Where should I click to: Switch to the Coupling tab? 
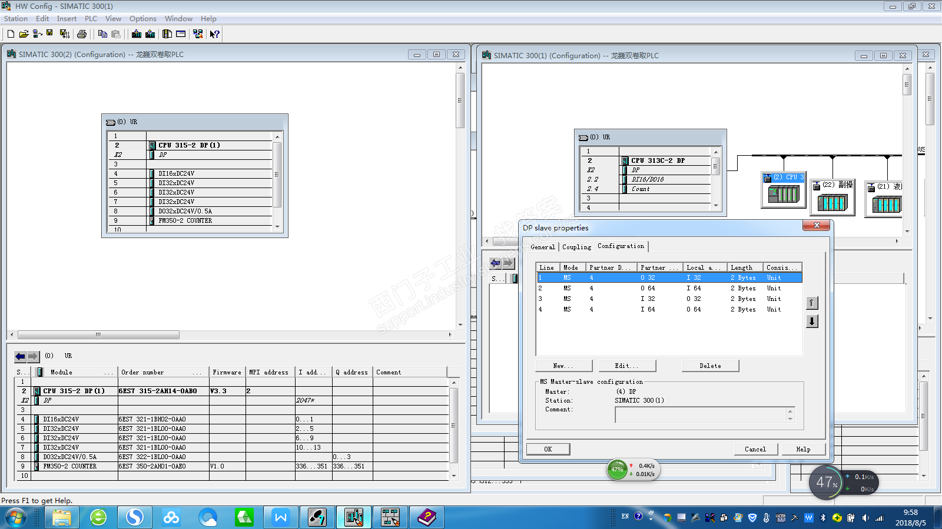tap(576, 247)
